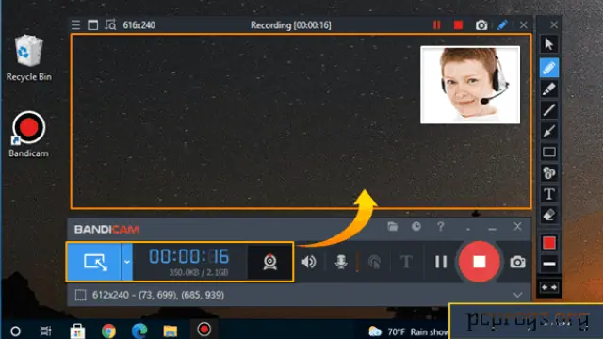Open the output folder icon in Bandicam
The width and height of the screenshot is (603, 339).
click(392, 227)
